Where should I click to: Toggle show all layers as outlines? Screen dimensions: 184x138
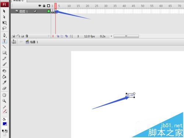49,6
